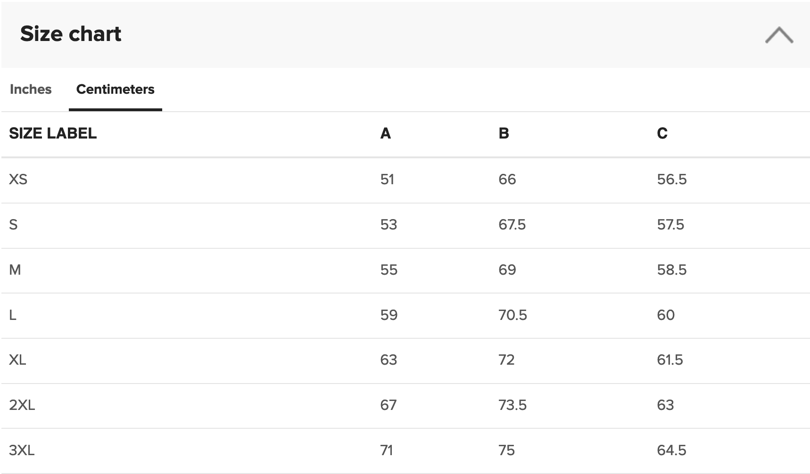Screen dimensions: 810x474
Task: Select the M size row label
Action: coord(15,270)
